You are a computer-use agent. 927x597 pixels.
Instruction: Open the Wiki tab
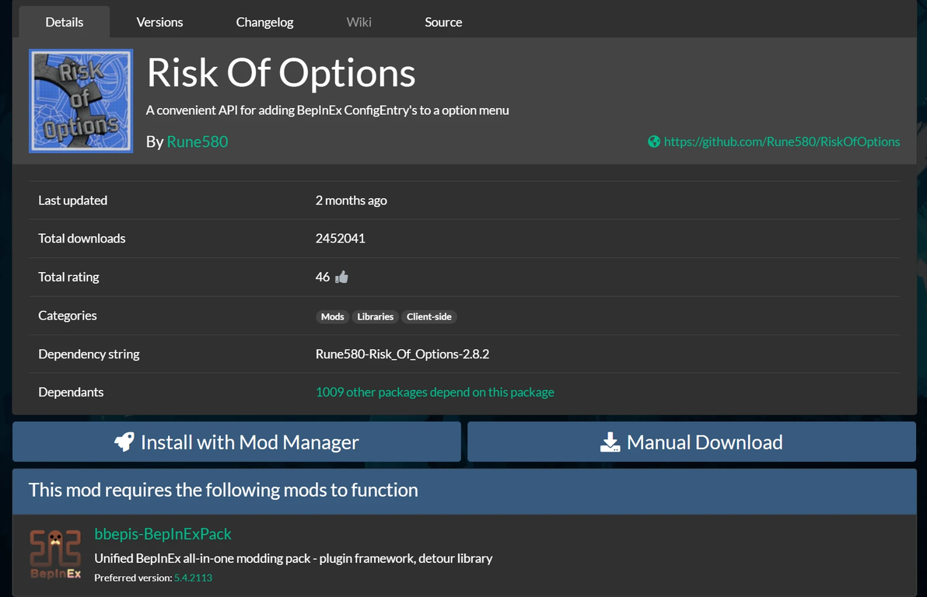point(359,22)
